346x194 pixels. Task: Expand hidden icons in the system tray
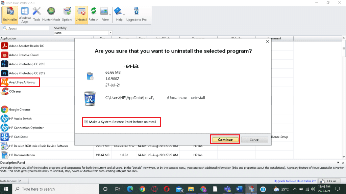coord(295,189)
